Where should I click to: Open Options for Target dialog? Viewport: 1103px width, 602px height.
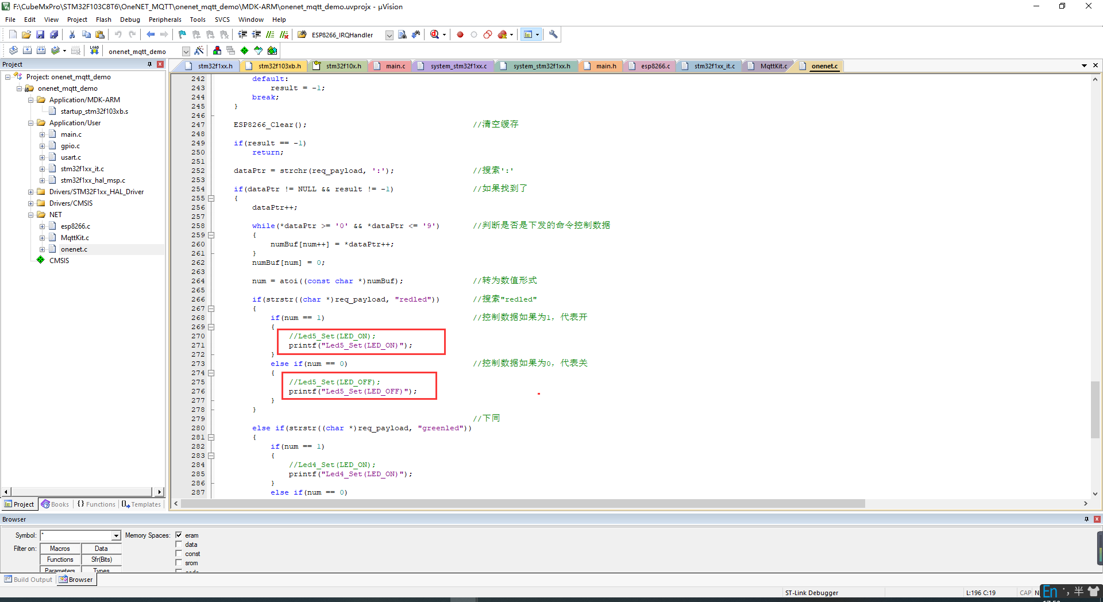point(217,51)
